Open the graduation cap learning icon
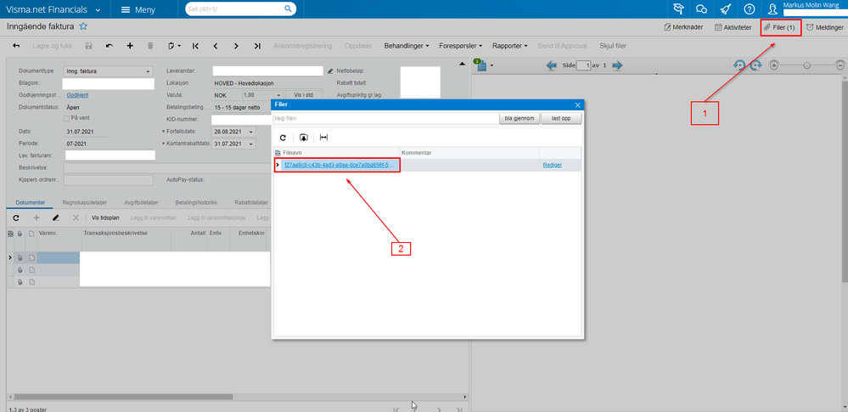Viewport: 848px width, 412px height. click(677, 9)
